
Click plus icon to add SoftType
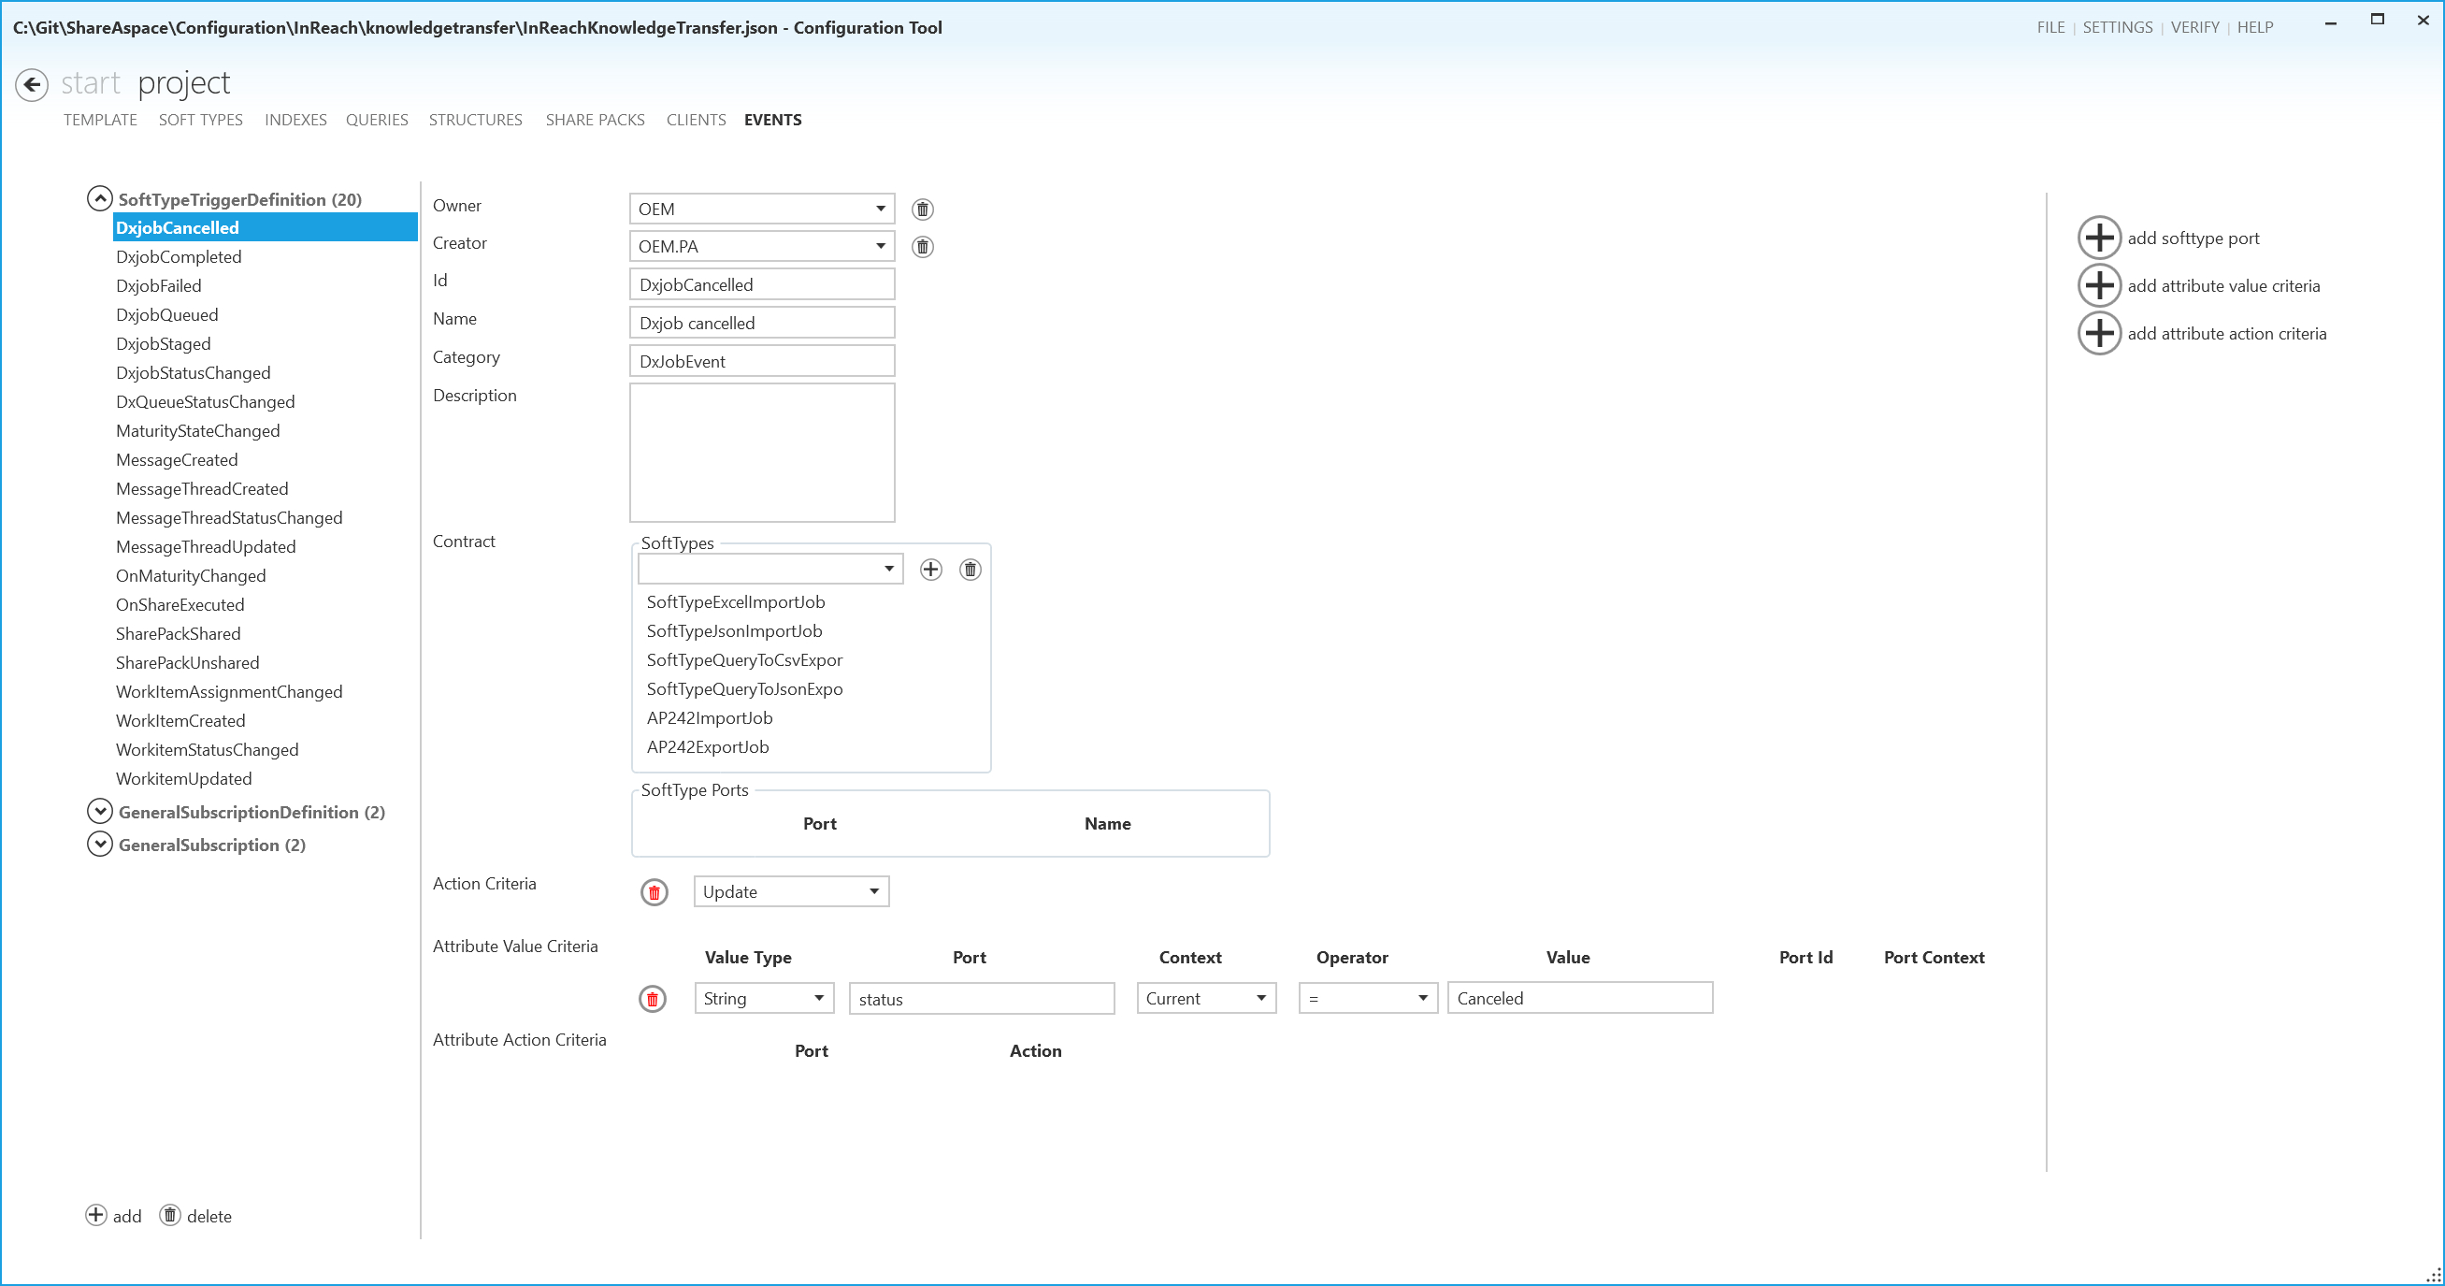(930, 569)
